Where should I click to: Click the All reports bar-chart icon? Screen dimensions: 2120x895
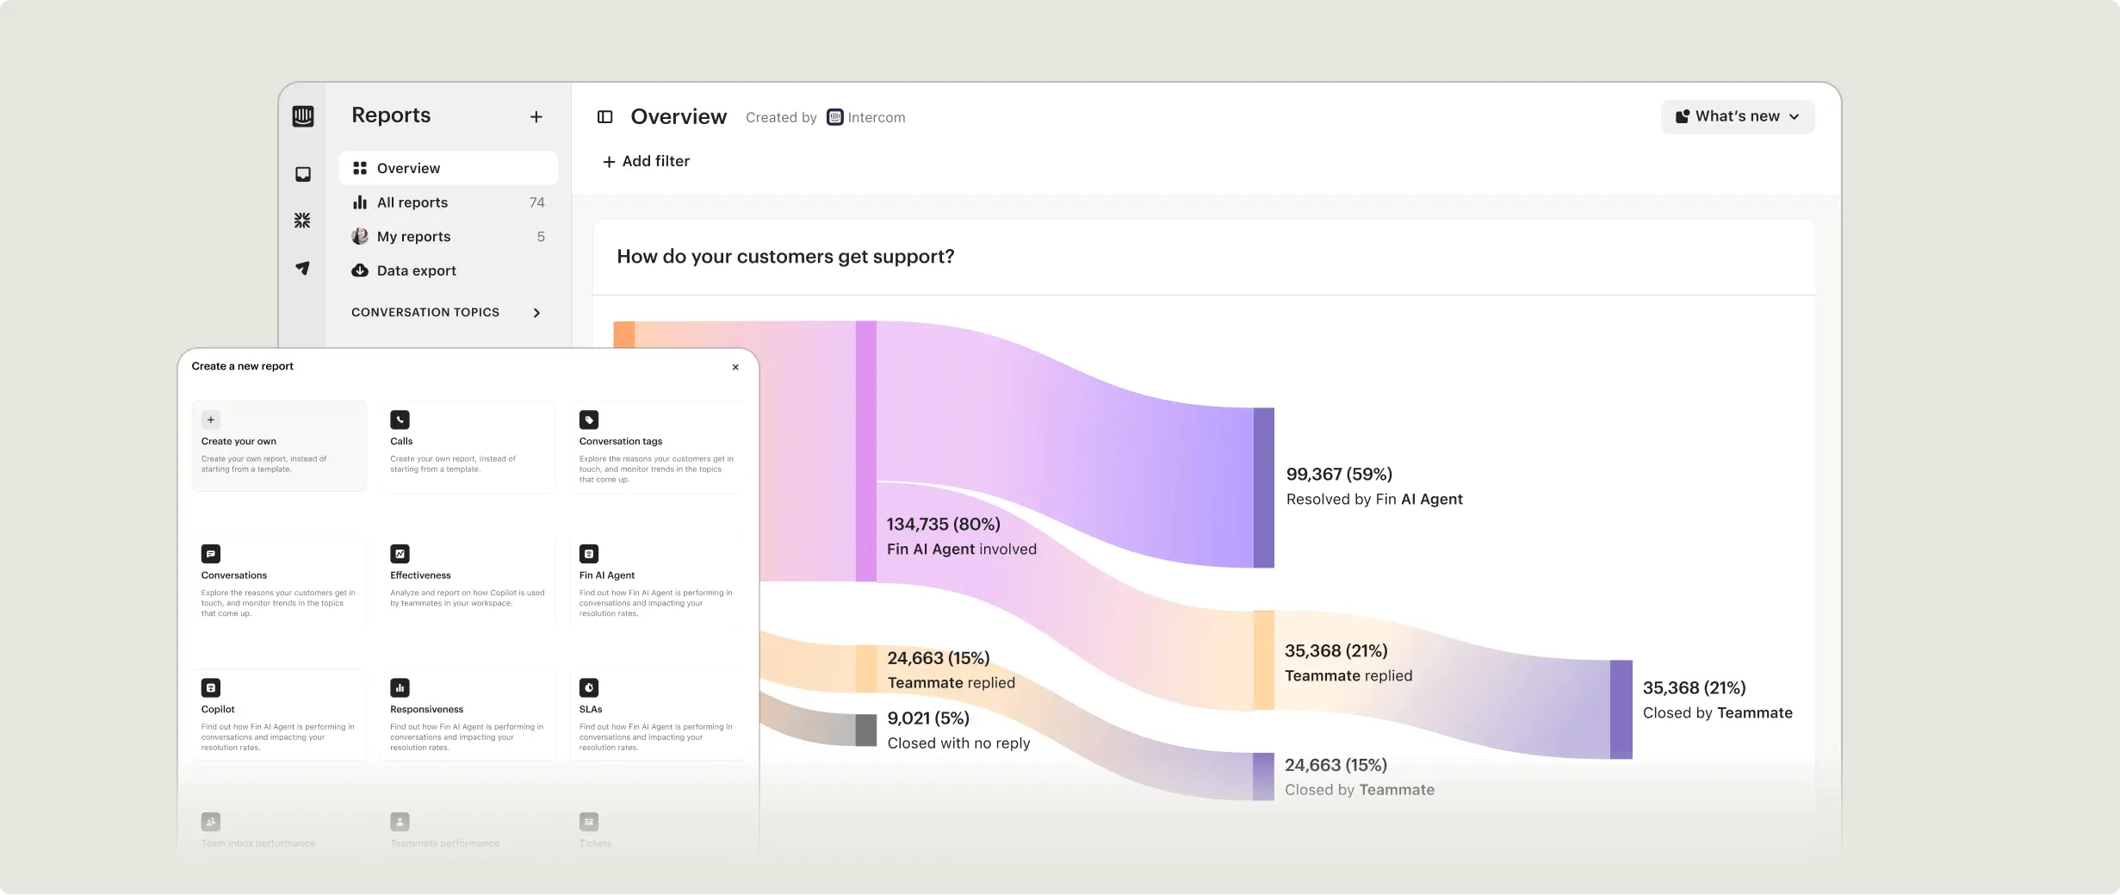pyautogui.click(x=361, y=202)
